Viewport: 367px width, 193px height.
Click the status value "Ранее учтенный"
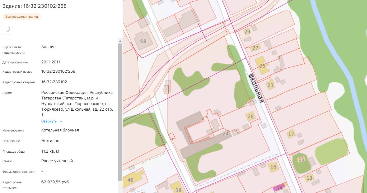pyautogui.click(x=57, y=161)
